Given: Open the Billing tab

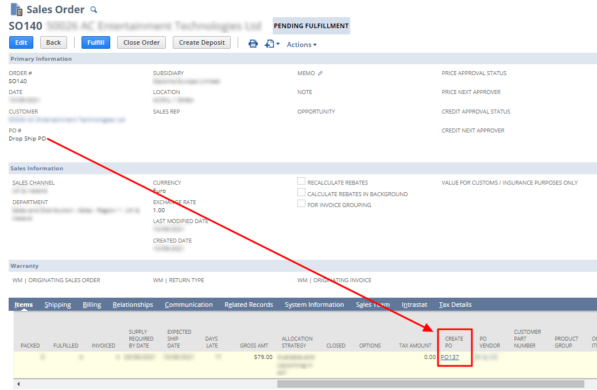Looking at the screenshot, I should [x=92, y=305].
